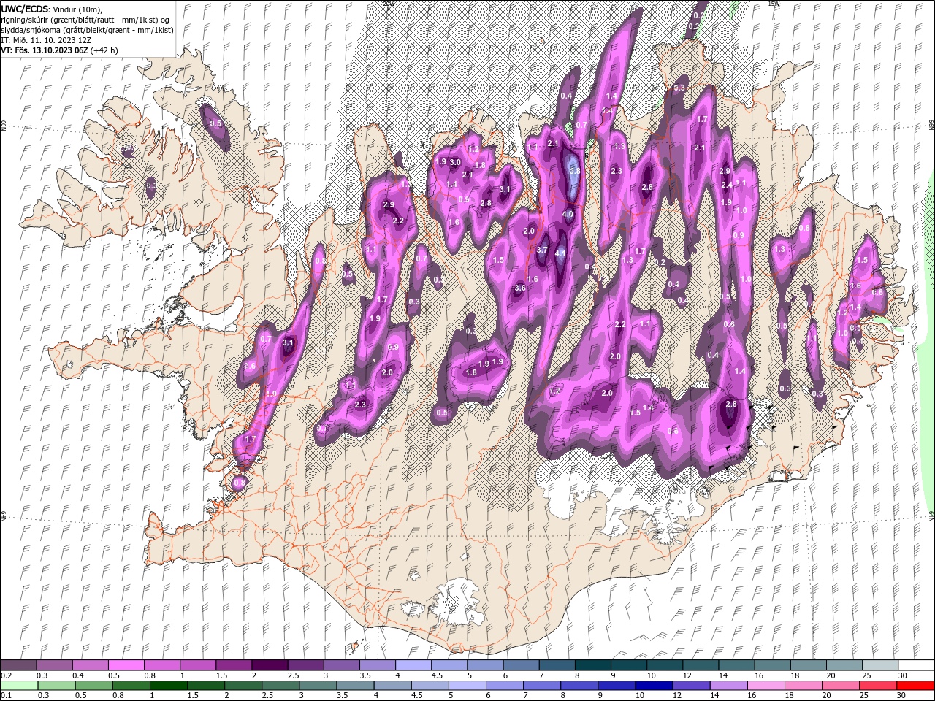Pick the pale gray swatch labeled 25 in snow legend
The image size is (935, 701).
click(880, 665)
